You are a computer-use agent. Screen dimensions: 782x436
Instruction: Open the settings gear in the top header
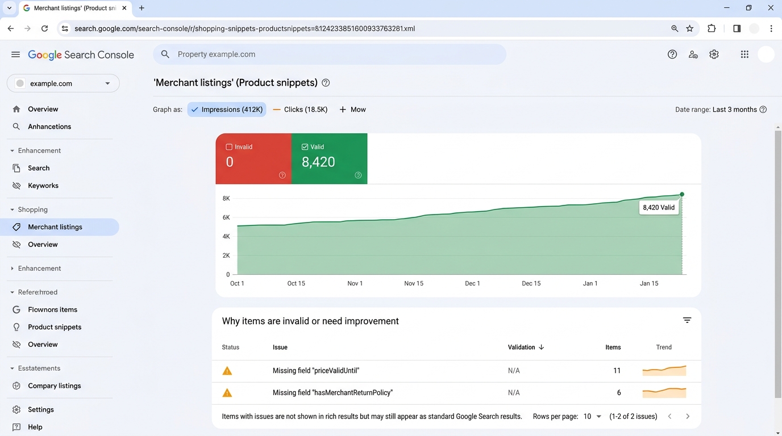click(x=714, y=54)
